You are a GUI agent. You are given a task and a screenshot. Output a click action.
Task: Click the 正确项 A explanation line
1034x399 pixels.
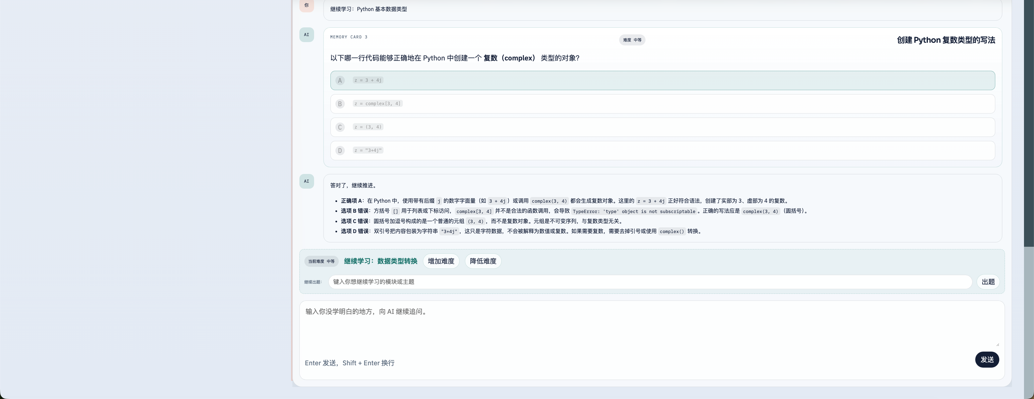pos(566,201)
